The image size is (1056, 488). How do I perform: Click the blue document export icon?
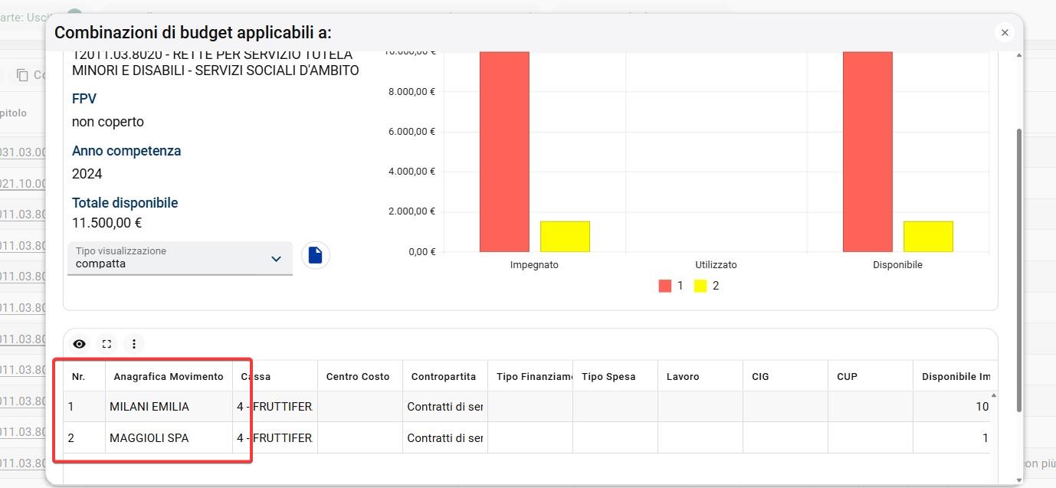(x=316, y=255)
